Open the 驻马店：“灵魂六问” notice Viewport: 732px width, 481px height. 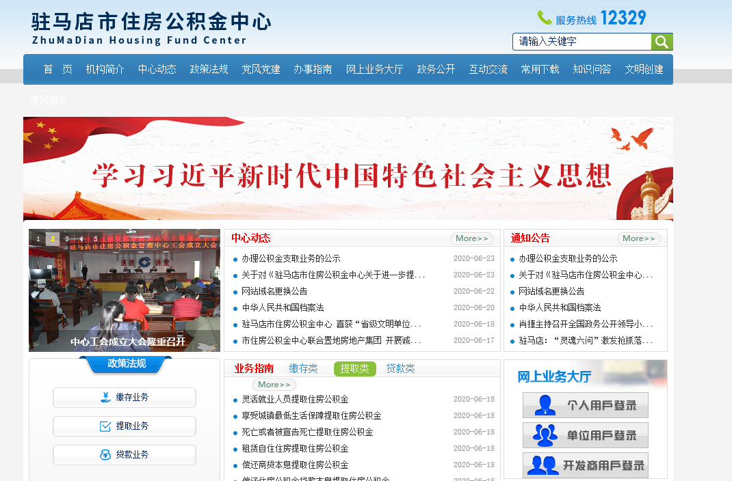[586, 340]
